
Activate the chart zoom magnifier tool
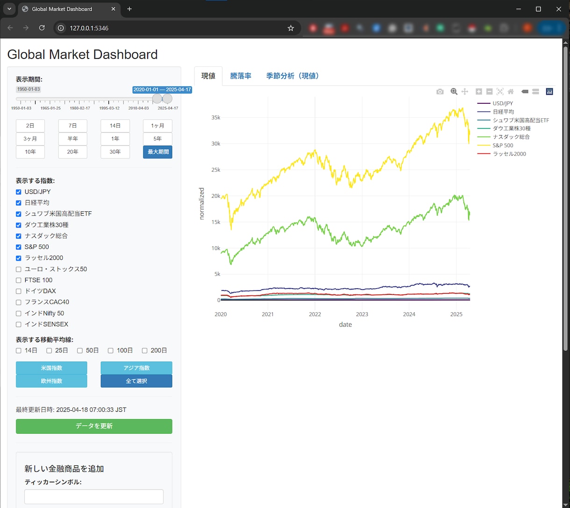tap(454, 92)
